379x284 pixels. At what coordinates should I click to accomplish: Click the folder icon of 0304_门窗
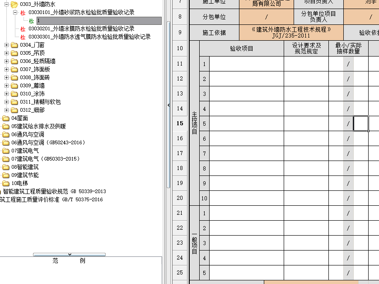click(x=14, y=45)
